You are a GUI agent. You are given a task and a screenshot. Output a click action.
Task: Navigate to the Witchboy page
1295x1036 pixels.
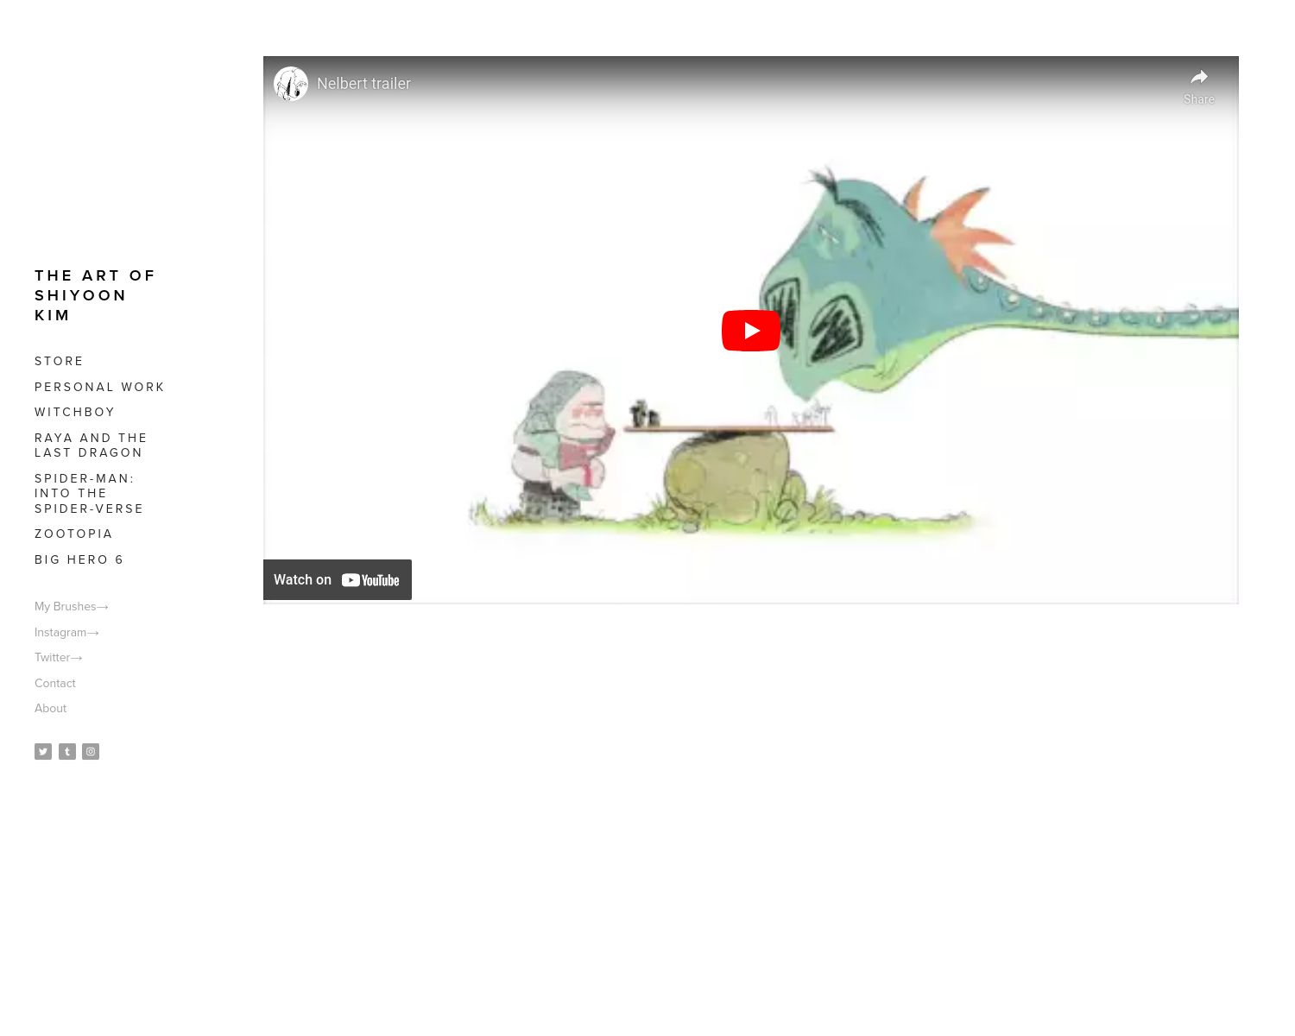(x=75, y=413)
